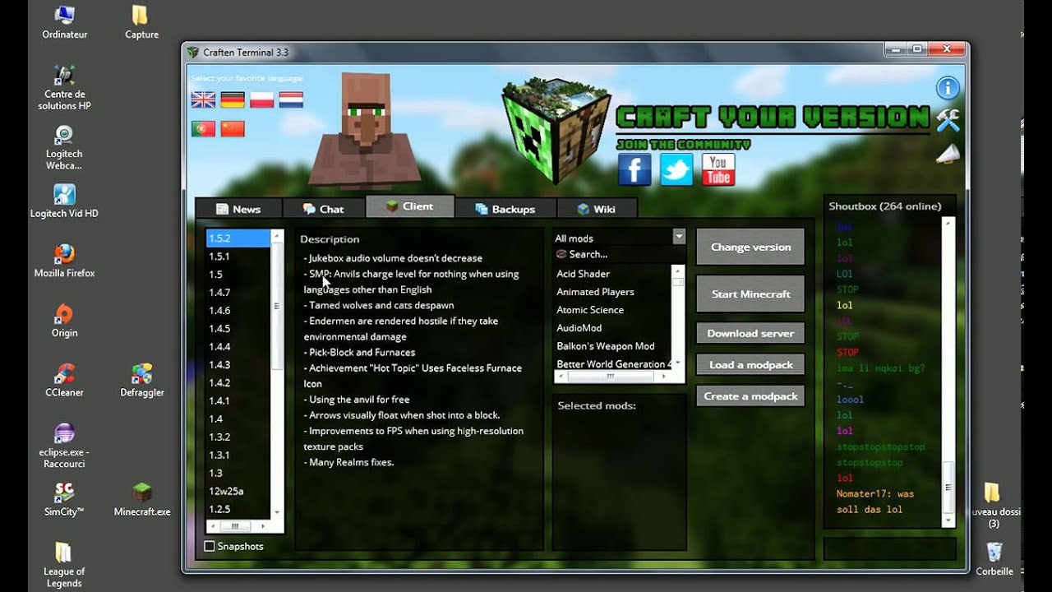This screenshot has height=592, width=1052.
Task: Select Balkon's Weapon Mod
Action: point(613,346)
